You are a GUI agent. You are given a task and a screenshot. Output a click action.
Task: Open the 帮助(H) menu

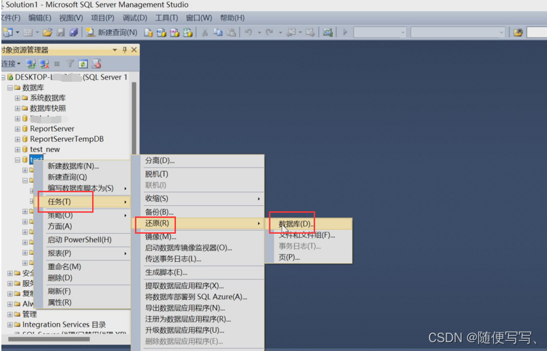232,18
